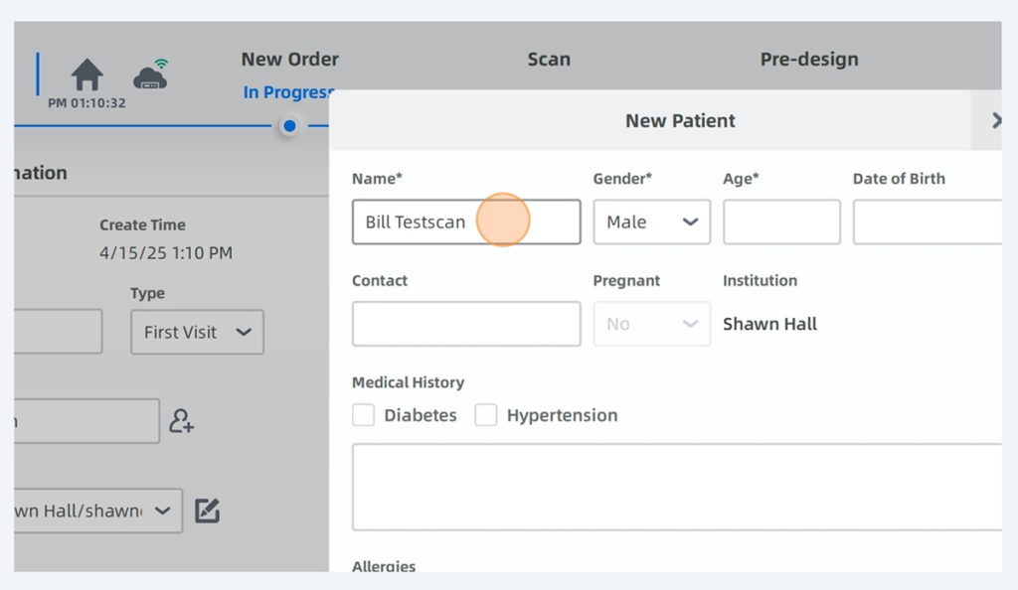Close the New Patient panel
The image size is (1018, 590).
(994, 120)
